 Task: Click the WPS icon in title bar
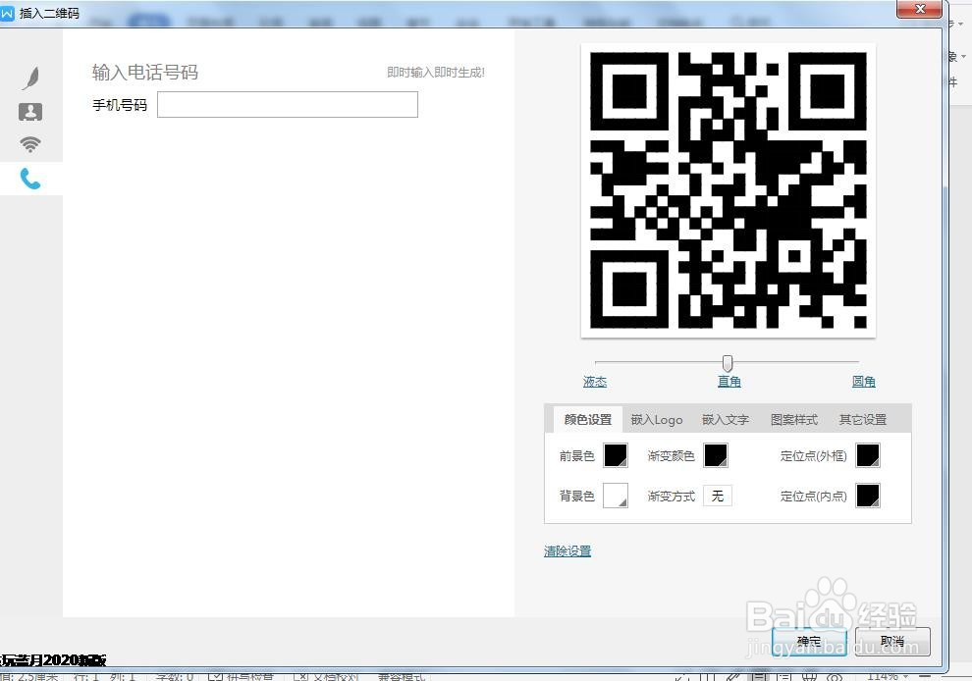pos(7,13)
